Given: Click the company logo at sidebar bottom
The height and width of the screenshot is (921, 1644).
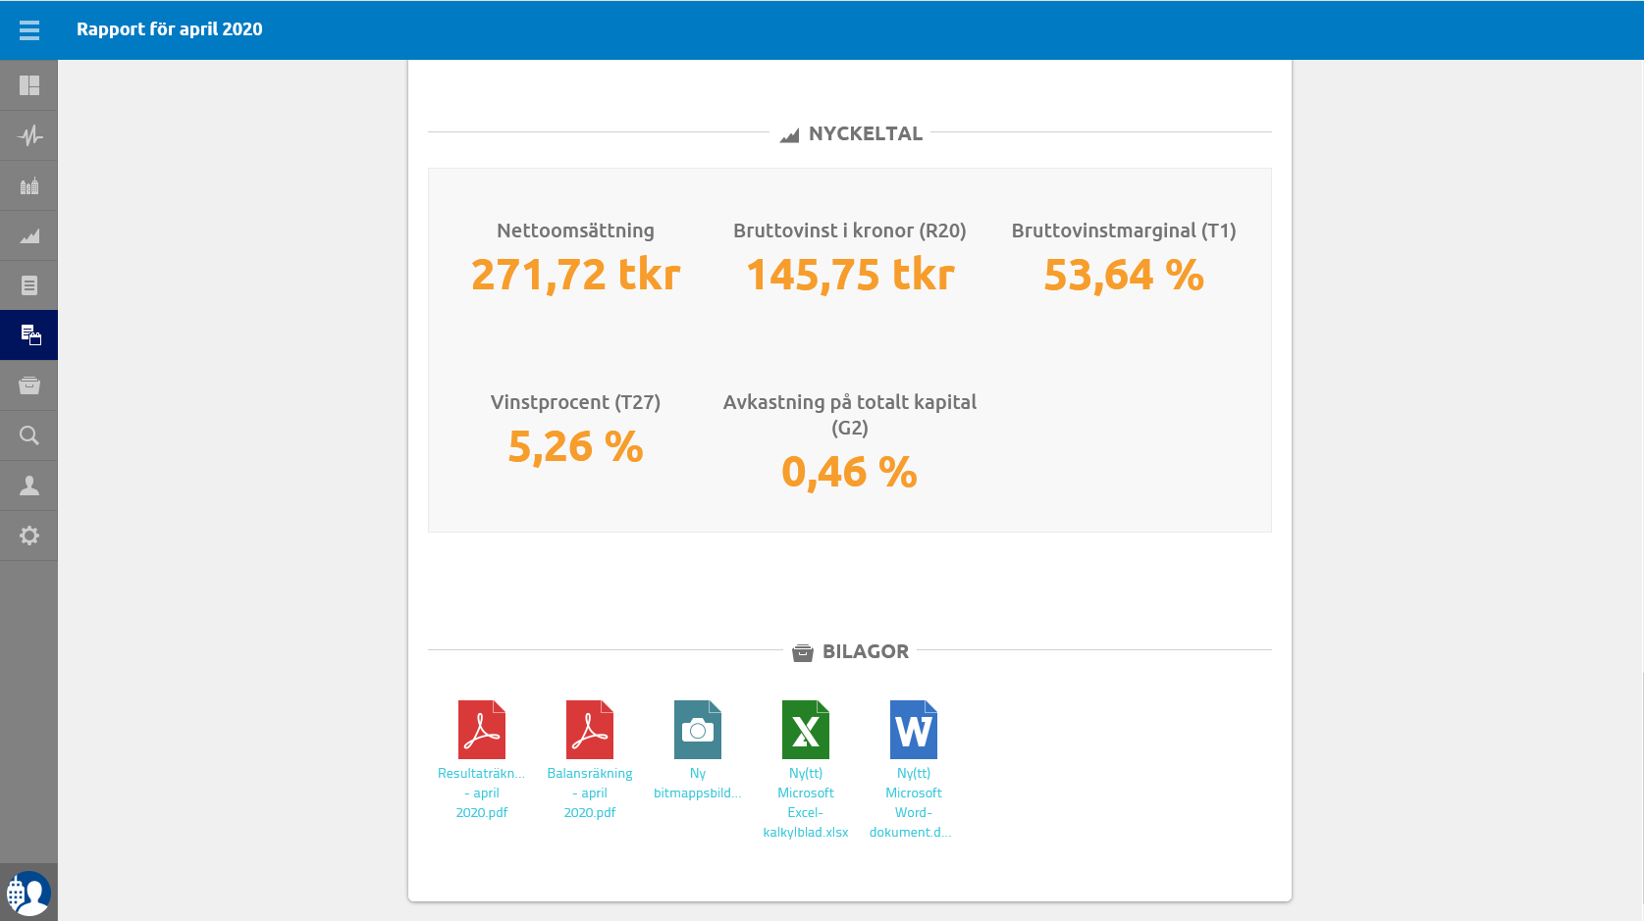Looking at the screenshot, I should (28, 893).
